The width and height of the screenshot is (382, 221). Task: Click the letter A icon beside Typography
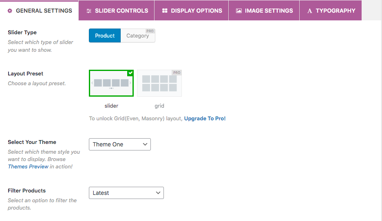coord(310,11)
